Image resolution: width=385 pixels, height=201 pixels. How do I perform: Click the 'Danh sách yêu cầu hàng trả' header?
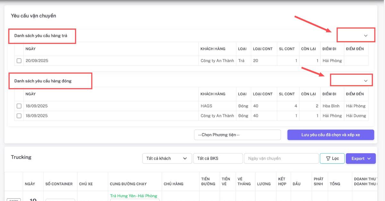pyautogui.click(x=41, y=36)
